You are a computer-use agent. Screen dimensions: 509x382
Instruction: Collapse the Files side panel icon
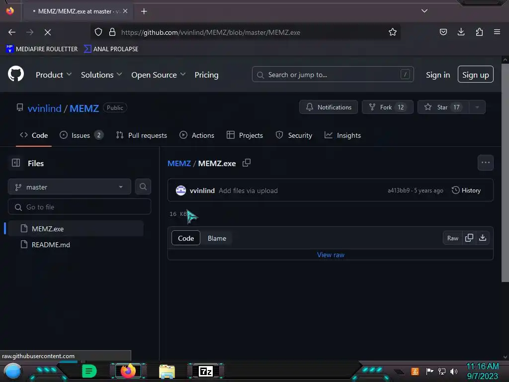point(16,163)
